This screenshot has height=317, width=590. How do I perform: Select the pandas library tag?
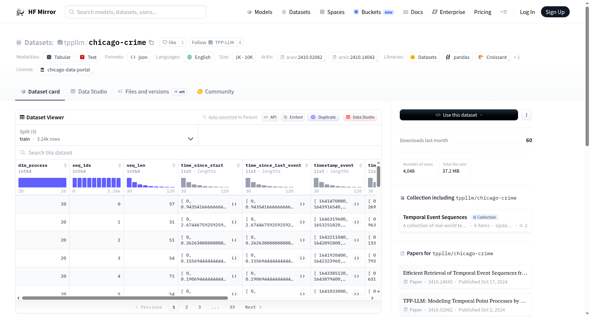coord(458,57)
